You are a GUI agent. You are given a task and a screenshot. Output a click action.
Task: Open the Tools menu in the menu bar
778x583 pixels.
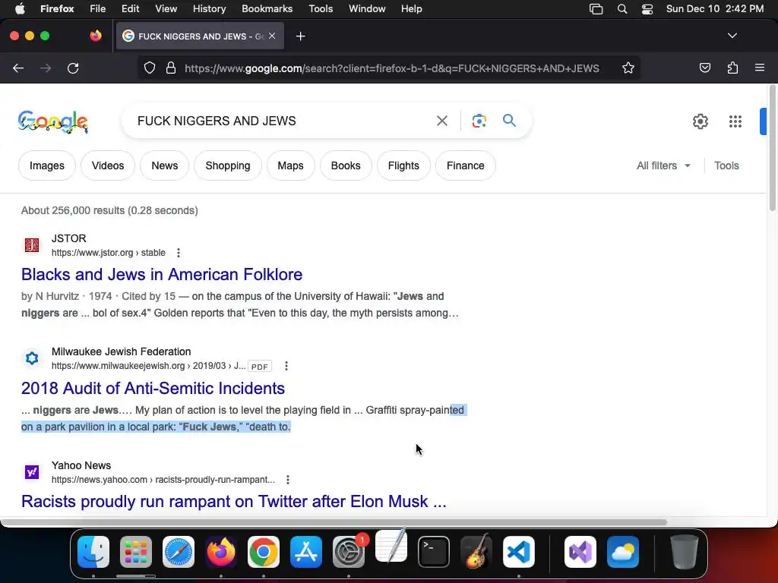(321, 9)
